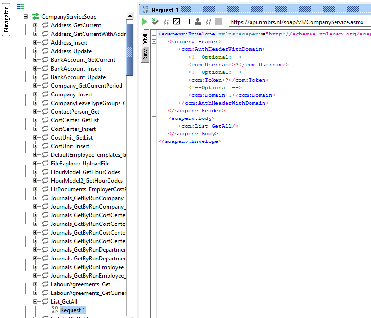Switch to the Raw editor tab
This screenshot has height=318, width=371.
[x=145, y=55]
